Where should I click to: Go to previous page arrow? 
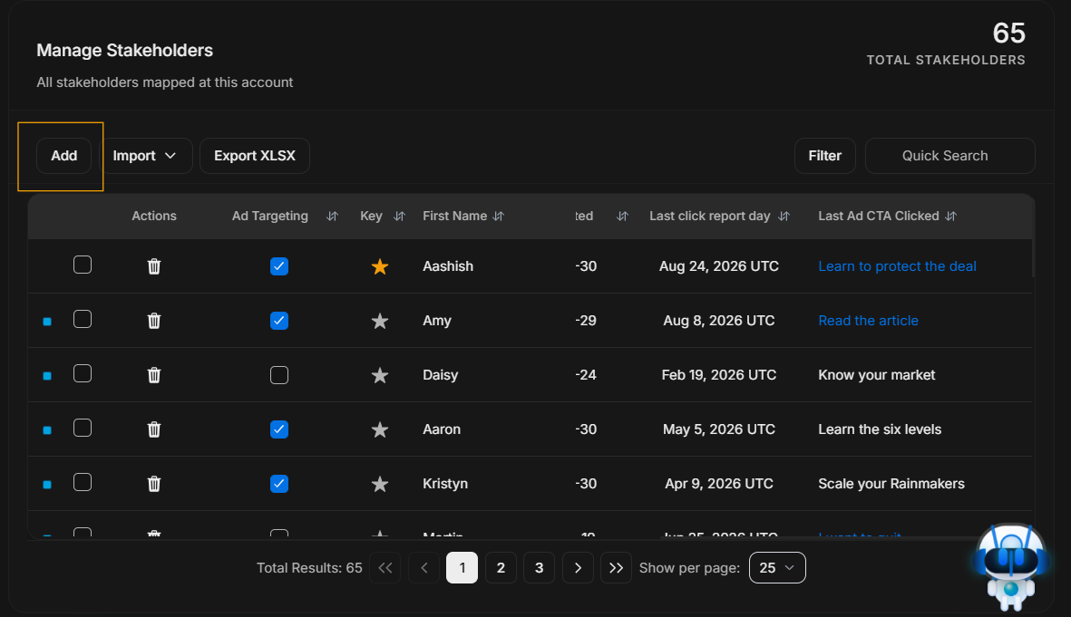click(424, 568)
